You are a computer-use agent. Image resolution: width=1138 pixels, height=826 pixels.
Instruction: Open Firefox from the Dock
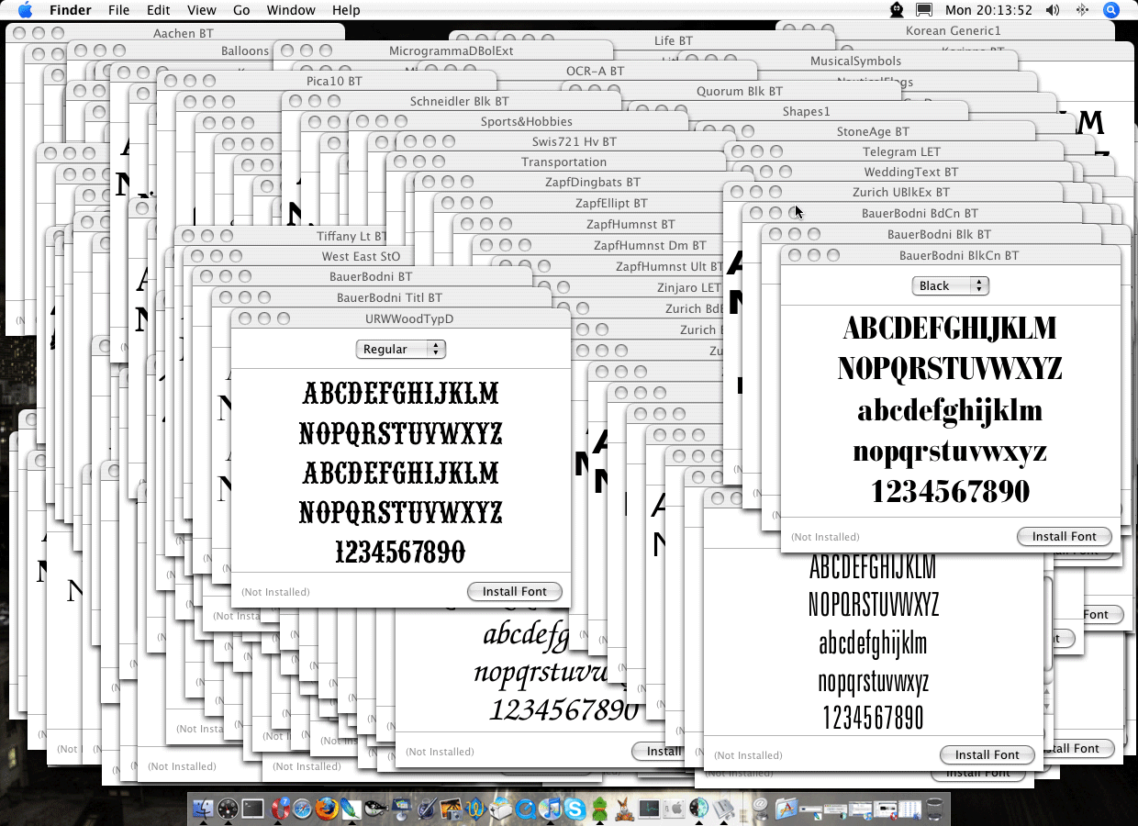(327, 809)
